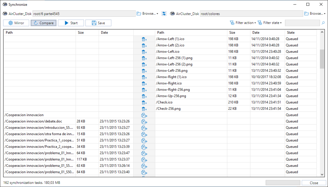Screen dimensions: 328x187
Task: Click the 210 KB size of /Check.ico
Action: click(x=234, y=102)
